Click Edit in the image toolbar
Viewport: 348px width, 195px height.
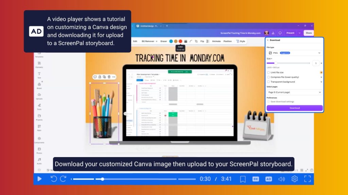pyautogui.click(x=135, y=41)
